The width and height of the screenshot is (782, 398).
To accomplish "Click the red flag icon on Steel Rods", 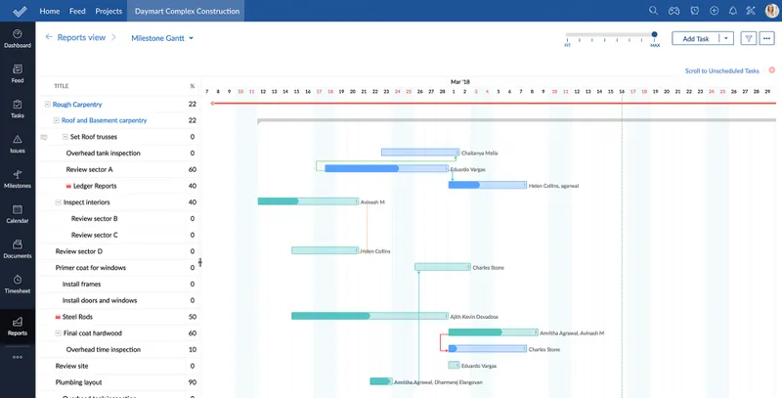I will tap(58, 317).
